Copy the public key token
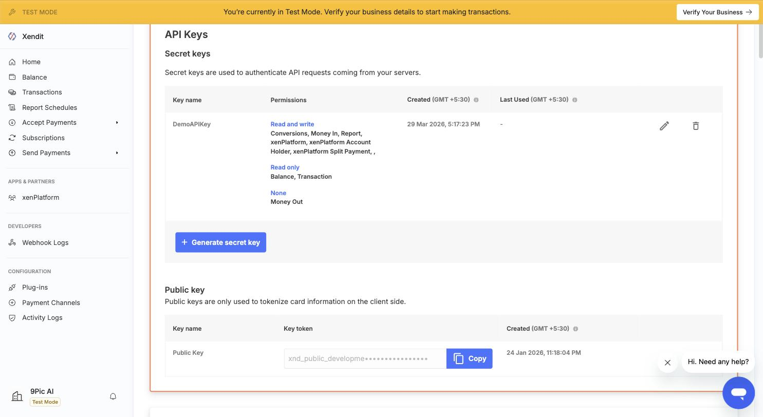Viewport: 763px width, 417px height. point(469,358)
